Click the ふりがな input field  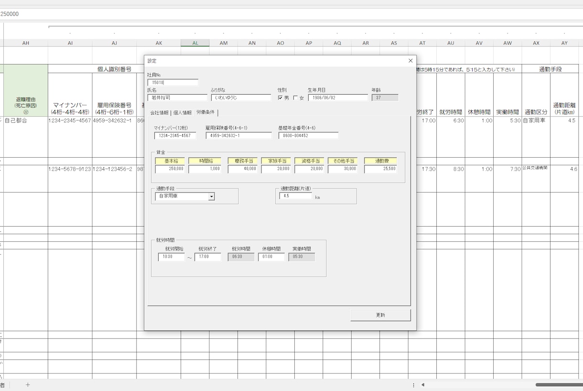pyautogui.click(x=241, y=98)
